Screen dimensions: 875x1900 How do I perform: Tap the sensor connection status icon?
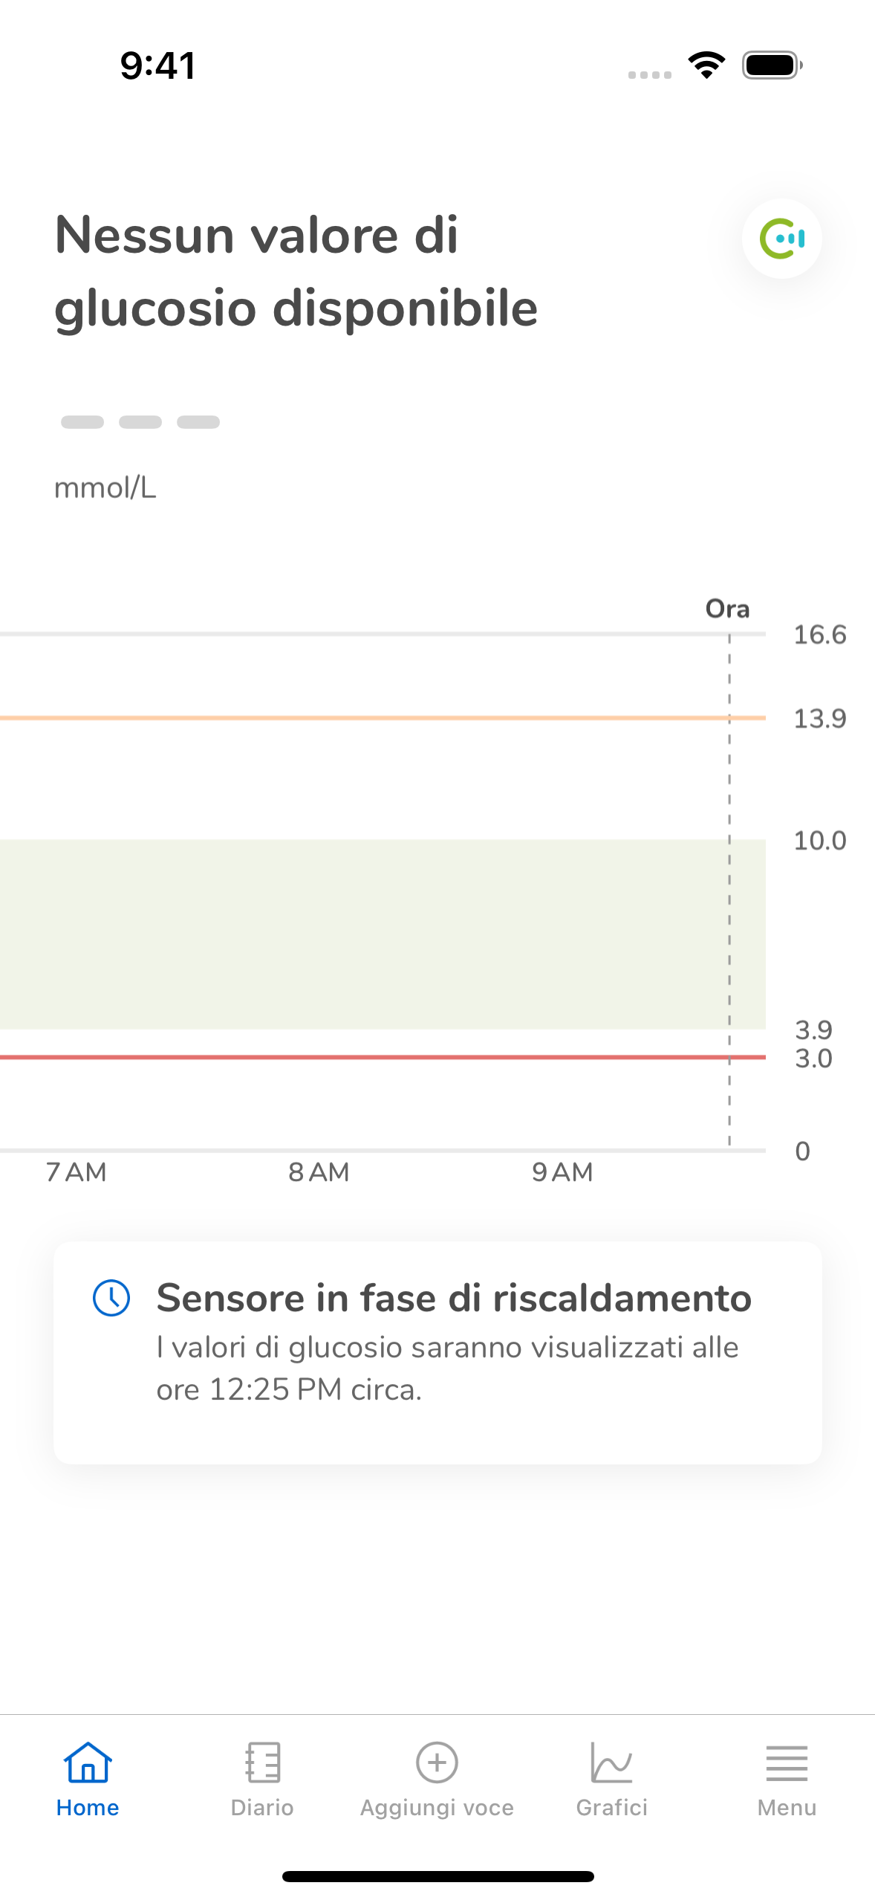(781, 239)
